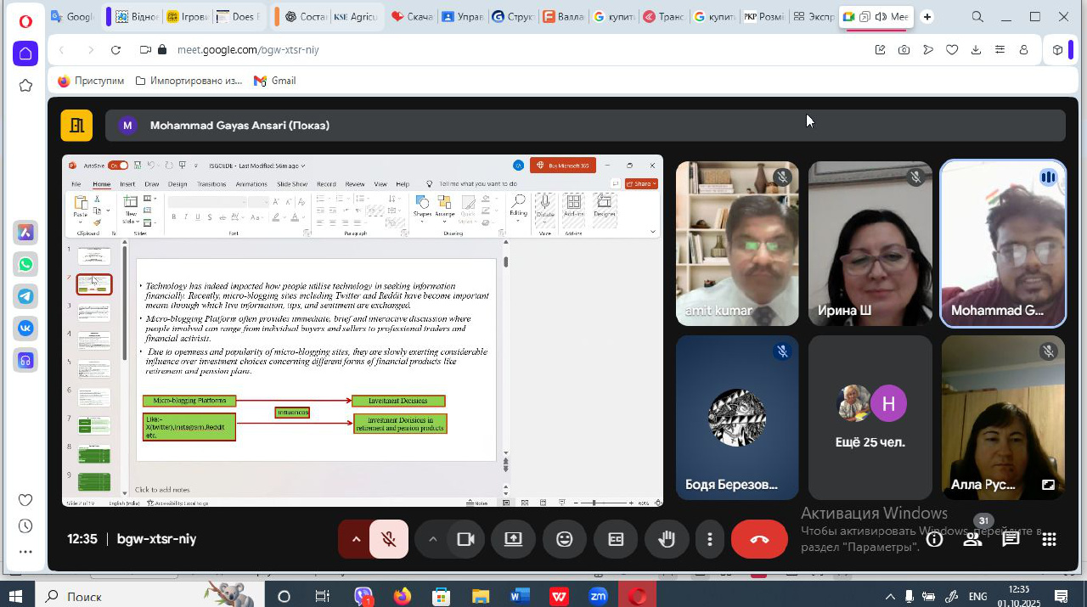Start screen presentation in Meet
This screenshot has width=1087, height=607.
[x=513, y=539]
